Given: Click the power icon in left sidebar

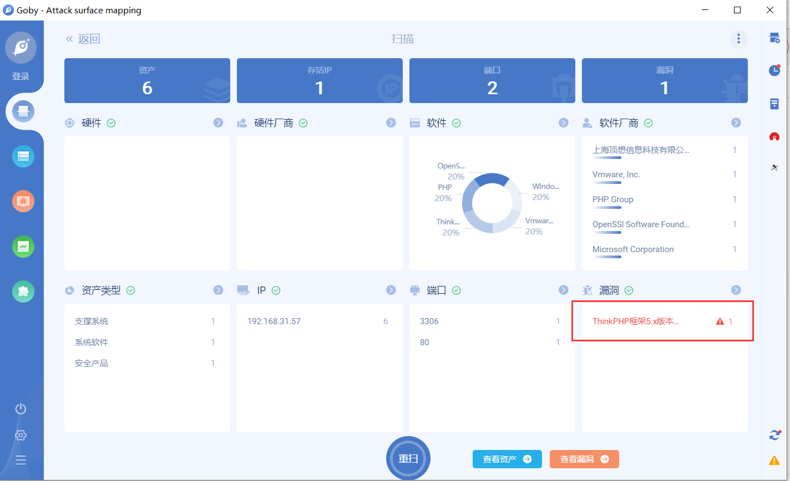Looking at the screenshot, I should point(21,409).
